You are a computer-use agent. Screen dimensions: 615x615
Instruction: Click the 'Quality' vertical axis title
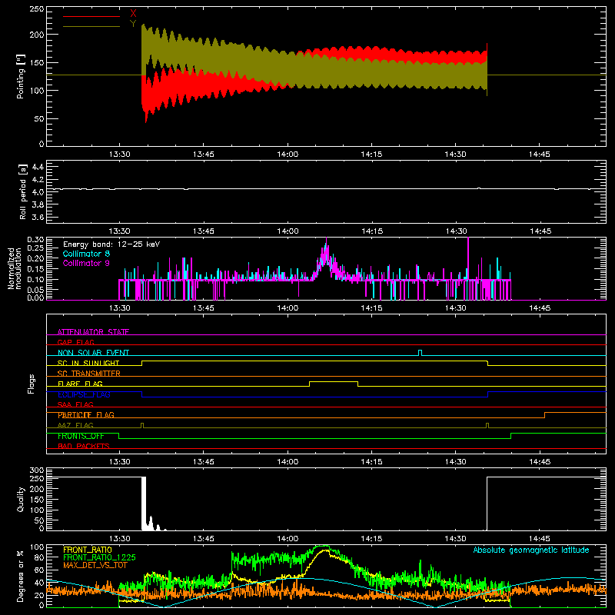click(x=21, y=499)
